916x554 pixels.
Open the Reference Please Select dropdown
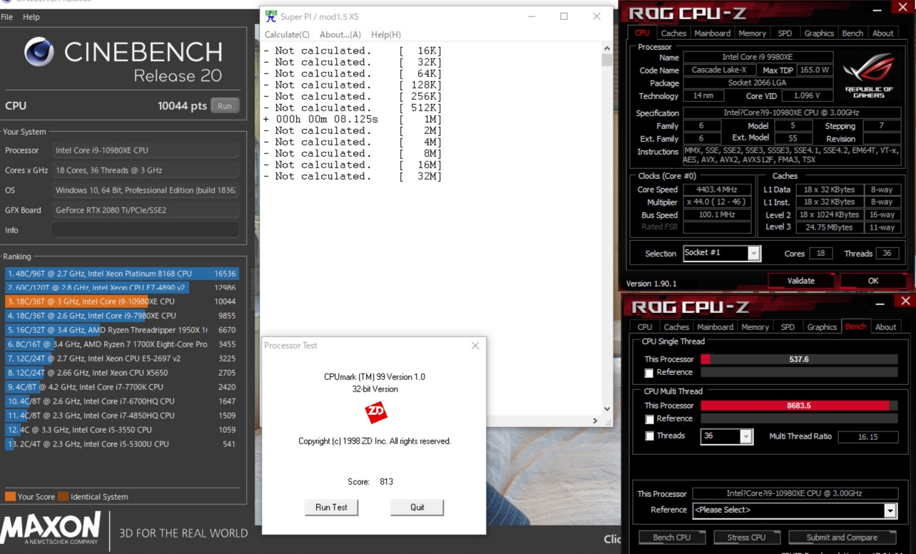point(890,511)
